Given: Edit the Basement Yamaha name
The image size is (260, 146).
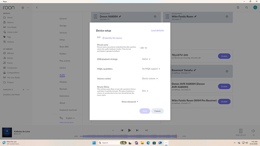Looking at the screenshot, I should point(195,70).
